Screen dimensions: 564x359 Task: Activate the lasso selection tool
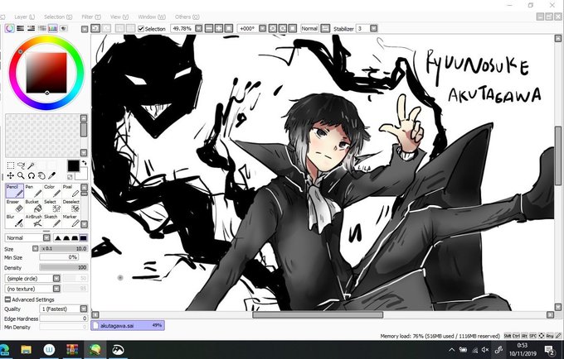click(x=22, y=165)
